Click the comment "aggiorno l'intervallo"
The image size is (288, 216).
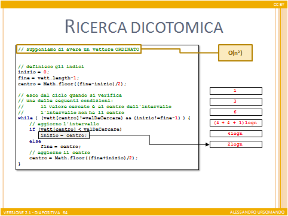64,124
